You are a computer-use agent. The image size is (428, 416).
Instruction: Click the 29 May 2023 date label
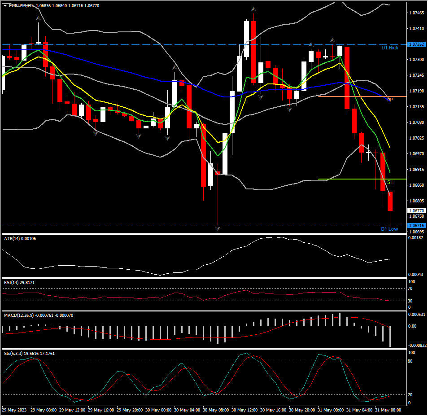point(14,410)
